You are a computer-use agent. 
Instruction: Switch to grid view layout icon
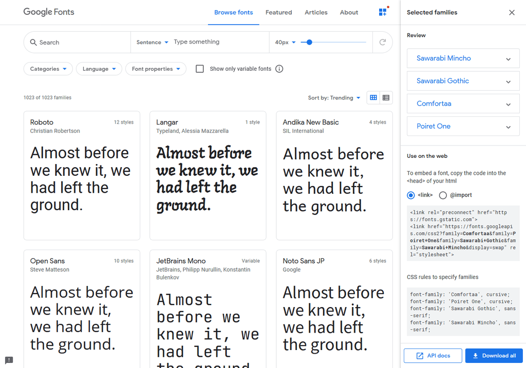click(x=373, y=97)
